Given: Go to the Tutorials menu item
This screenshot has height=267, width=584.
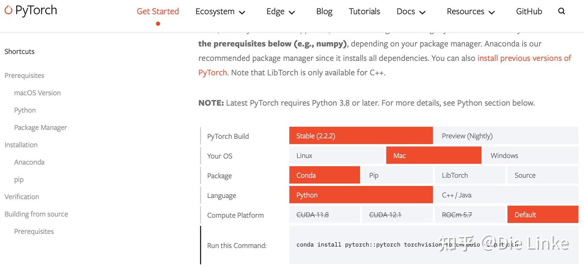Looking at the screenshot, I should pos(364,11).
